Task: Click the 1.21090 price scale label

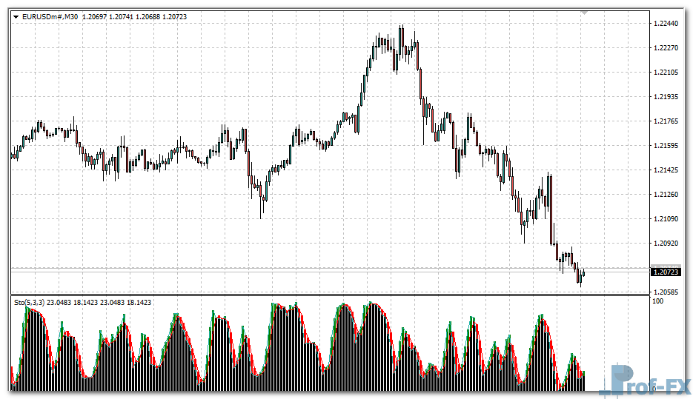Action: [666, 219]
